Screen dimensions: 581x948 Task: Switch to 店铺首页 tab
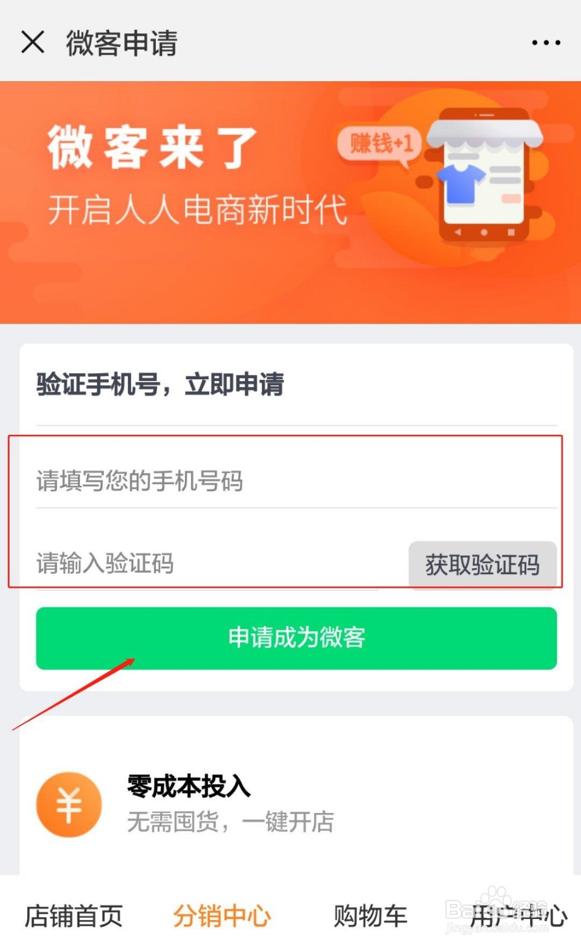74,916
